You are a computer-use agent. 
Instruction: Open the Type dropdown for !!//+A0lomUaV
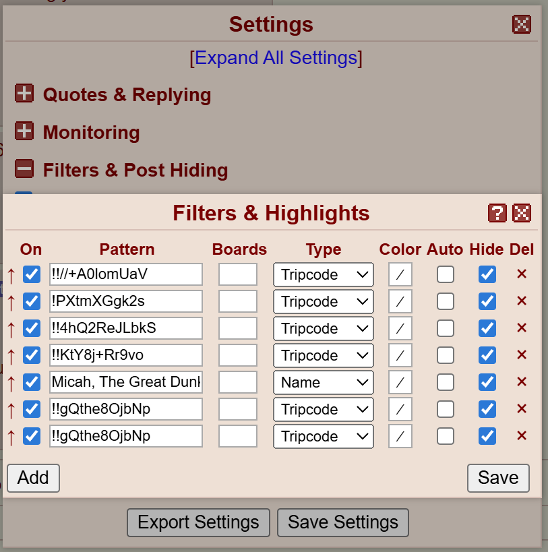point(323,274)
